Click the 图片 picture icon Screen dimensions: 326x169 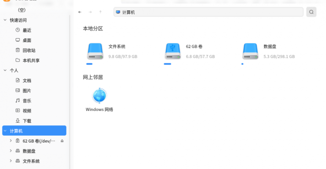(18, 91)
